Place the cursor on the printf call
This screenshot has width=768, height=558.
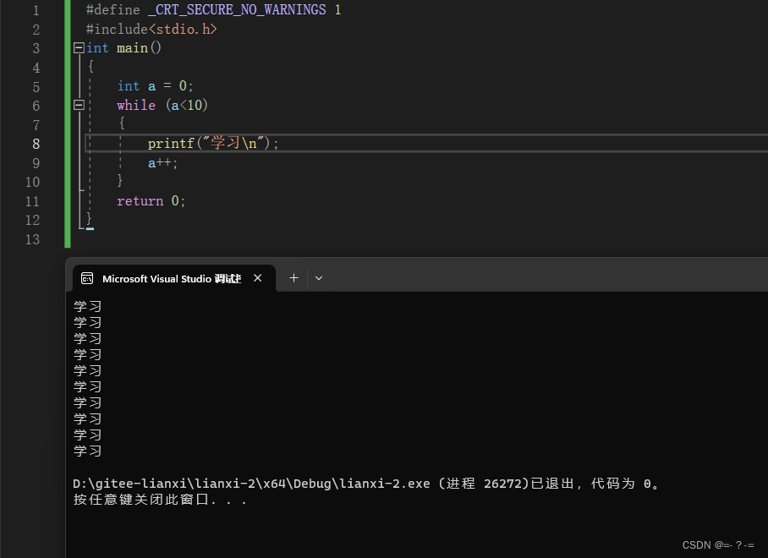point(170,143)
